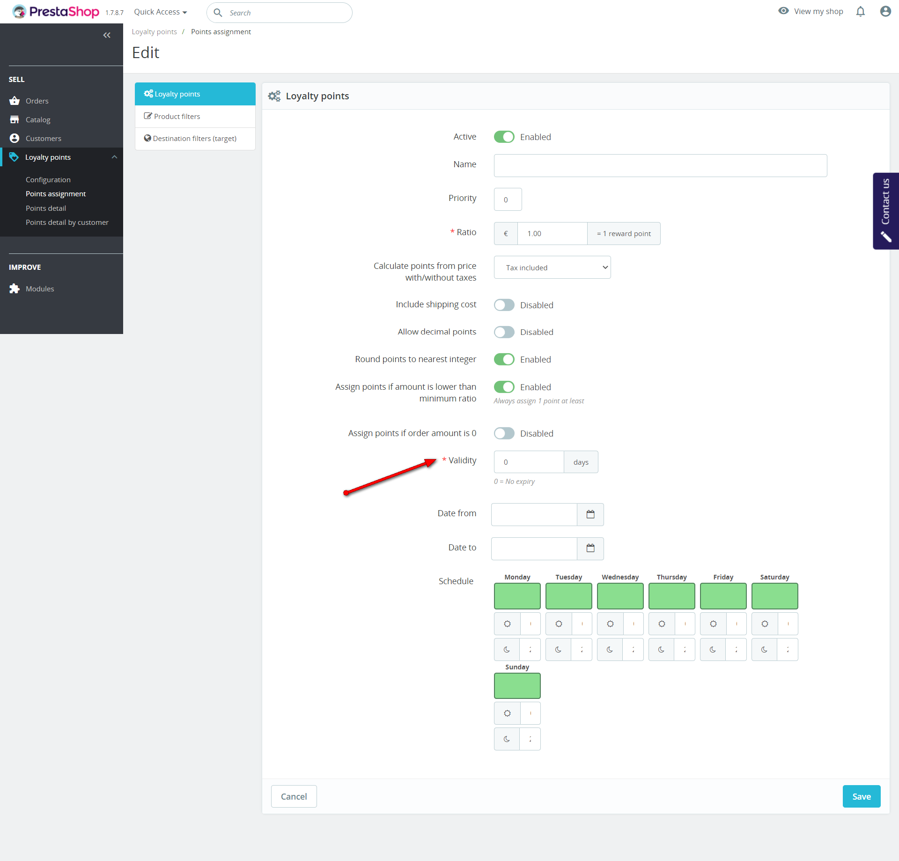Open Destination filters (target) tab
This screenshot has height=861, width=899.
[195, 139]
